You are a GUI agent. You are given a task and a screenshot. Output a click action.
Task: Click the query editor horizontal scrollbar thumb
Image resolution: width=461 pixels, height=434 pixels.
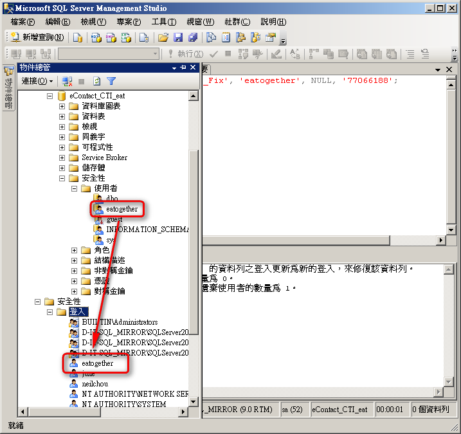[296, 240]
